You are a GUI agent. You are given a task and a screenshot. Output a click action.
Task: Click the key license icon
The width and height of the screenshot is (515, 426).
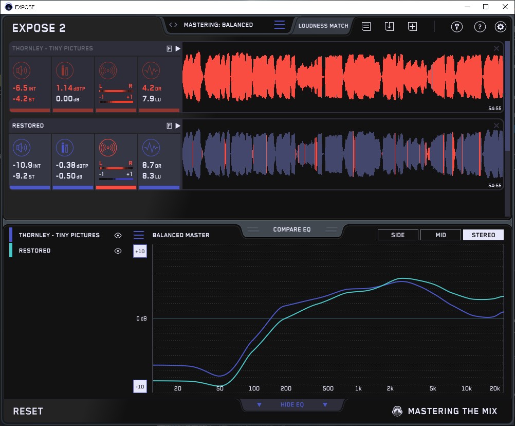tap(456, 27)
